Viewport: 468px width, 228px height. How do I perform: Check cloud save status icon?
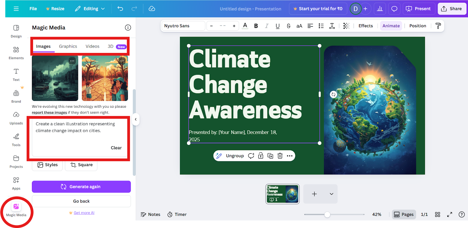tap(152, 8)
